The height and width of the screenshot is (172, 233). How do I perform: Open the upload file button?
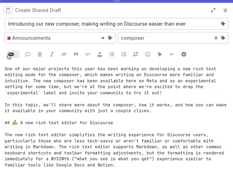(100, 54)
